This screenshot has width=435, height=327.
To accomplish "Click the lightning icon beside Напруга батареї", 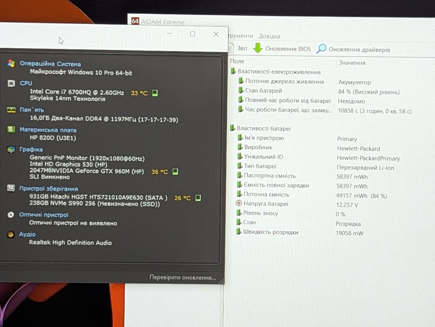I will tap(239, 203).
